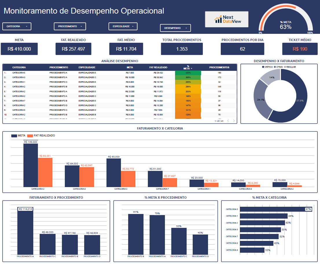Sort table by PROCEDIMENTOS column header
The height and width of the screenshot is (264, 320).
click(219, 67)
